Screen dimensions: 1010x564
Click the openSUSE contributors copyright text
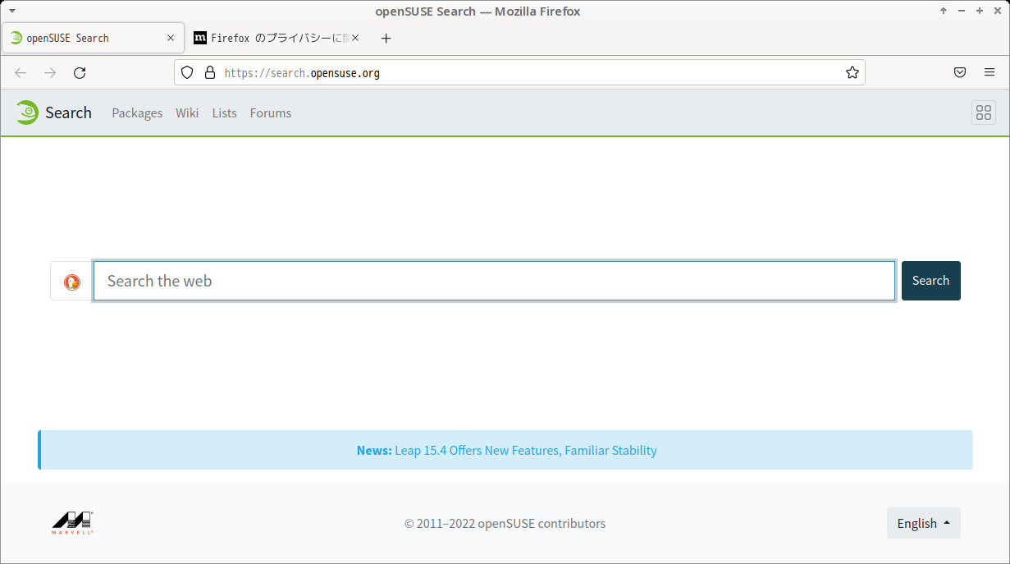point(505,523)
